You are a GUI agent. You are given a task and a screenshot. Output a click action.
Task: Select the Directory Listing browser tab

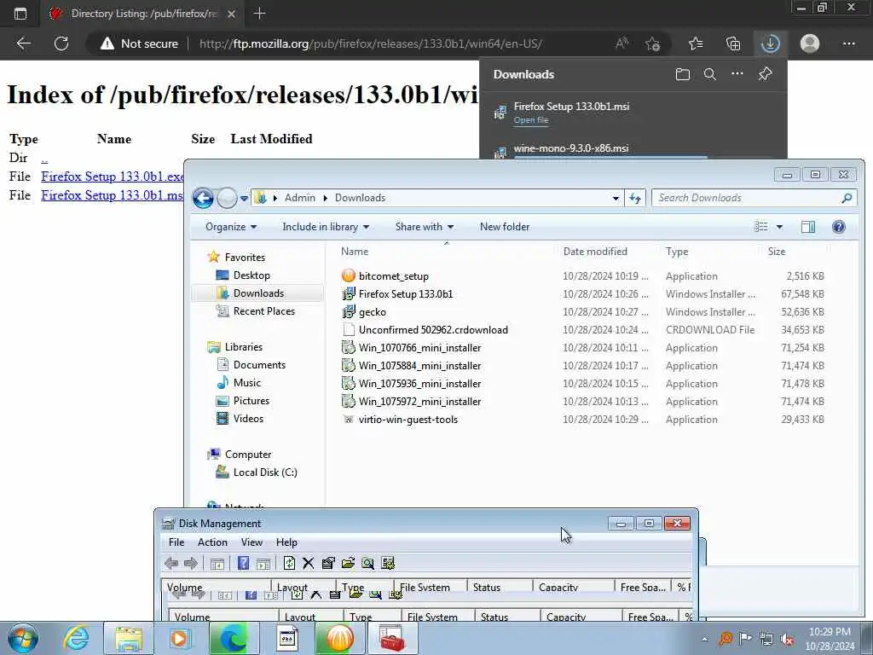point(142,14)
